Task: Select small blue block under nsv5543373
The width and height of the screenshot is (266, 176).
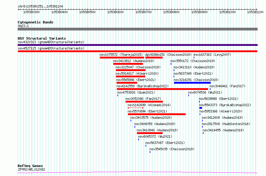Action: pyautogui.click(x=201, y=108)
